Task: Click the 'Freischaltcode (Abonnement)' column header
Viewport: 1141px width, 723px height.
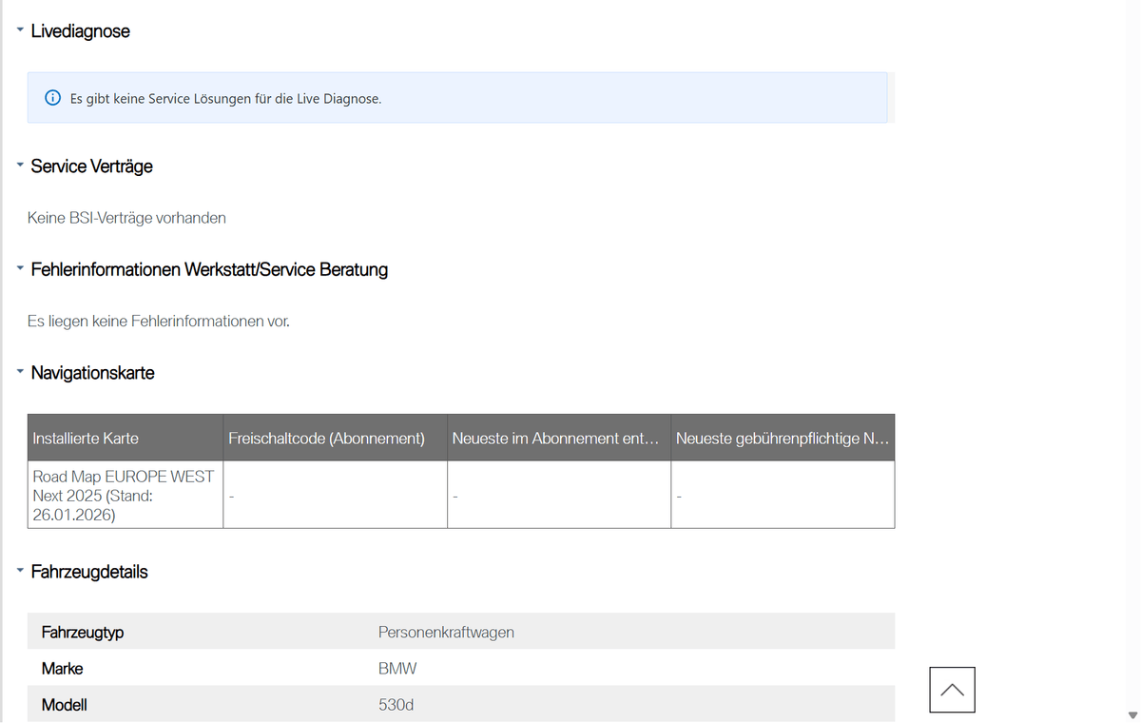Action: (336, 438)
